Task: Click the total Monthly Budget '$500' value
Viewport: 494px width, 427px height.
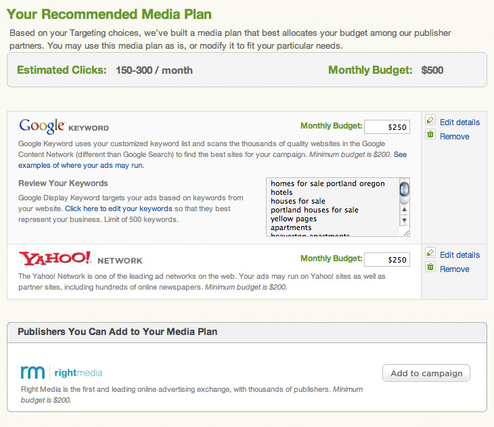Action: click(x=432, y=70)
